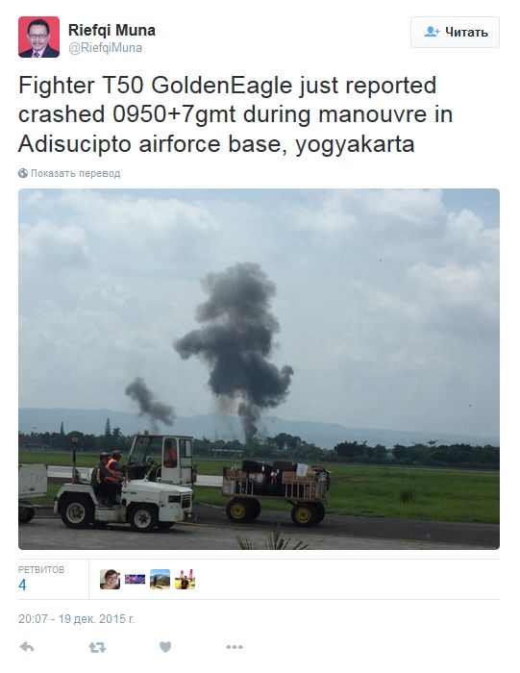
Task: Open the retweet count number 4
Action: 22,585
